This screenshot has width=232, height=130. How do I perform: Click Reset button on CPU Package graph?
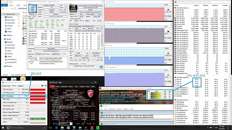[170, 38]
